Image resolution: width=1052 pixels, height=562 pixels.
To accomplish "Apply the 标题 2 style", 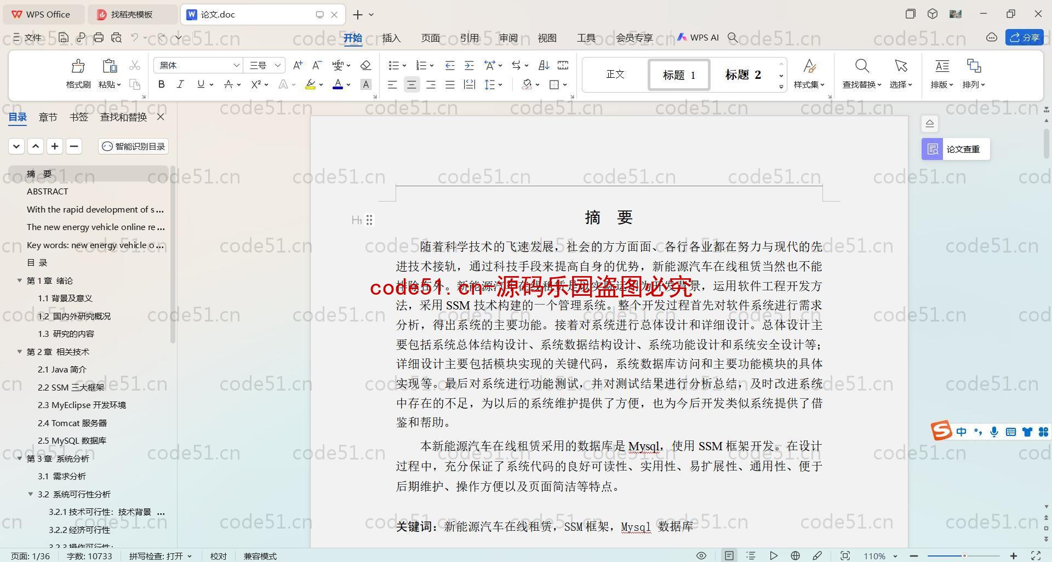I will 743,74.
